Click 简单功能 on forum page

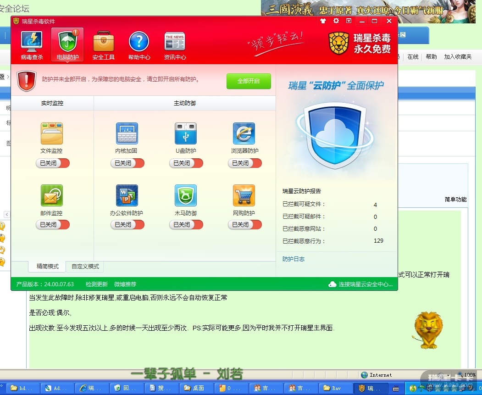455,200
